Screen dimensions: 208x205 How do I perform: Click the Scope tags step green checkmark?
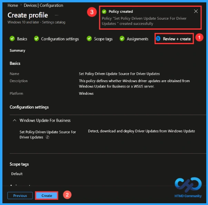point(89,39)
